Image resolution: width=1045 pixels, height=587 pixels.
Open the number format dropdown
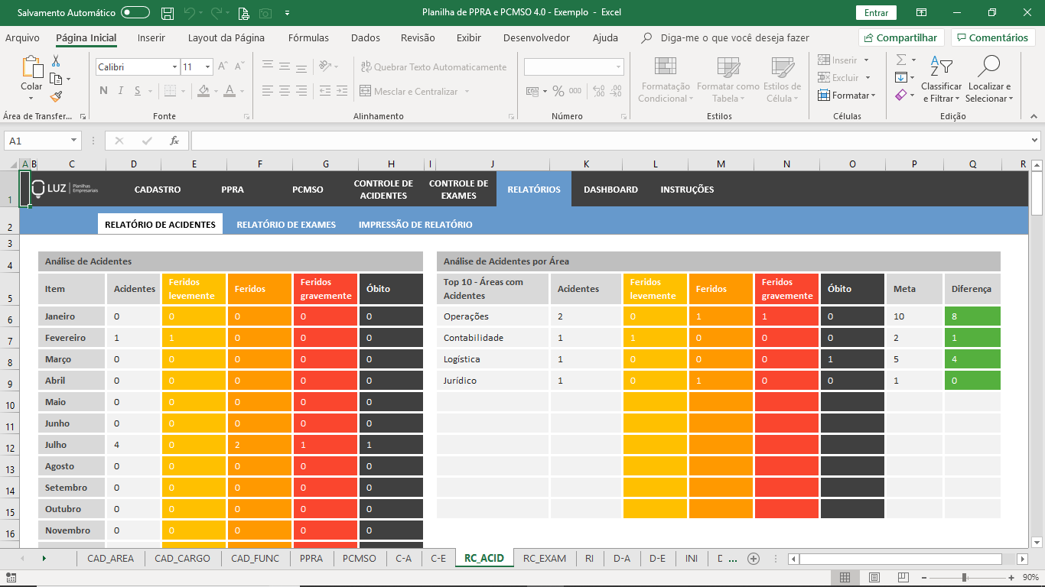coord(618,67)
